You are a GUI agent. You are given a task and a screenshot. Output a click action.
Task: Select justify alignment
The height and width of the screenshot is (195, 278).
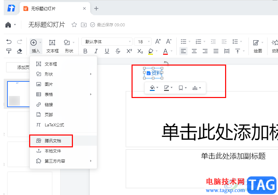click(216, 51)
